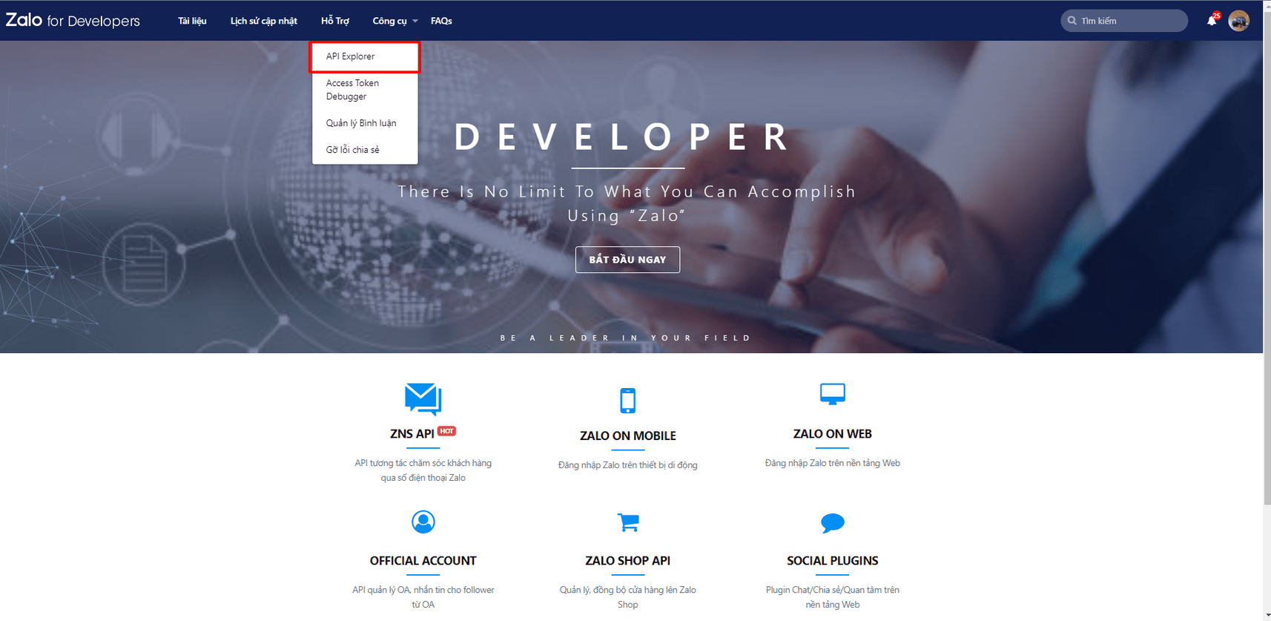
Task: Open the notifications bell icon
Action: [1212, 20]
